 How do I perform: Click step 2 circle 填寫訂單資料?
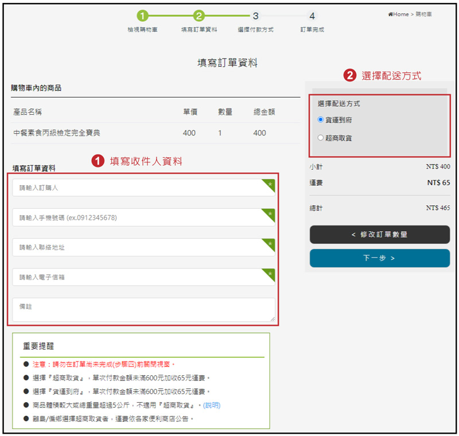pyautogui.click(x=199, y=16)
